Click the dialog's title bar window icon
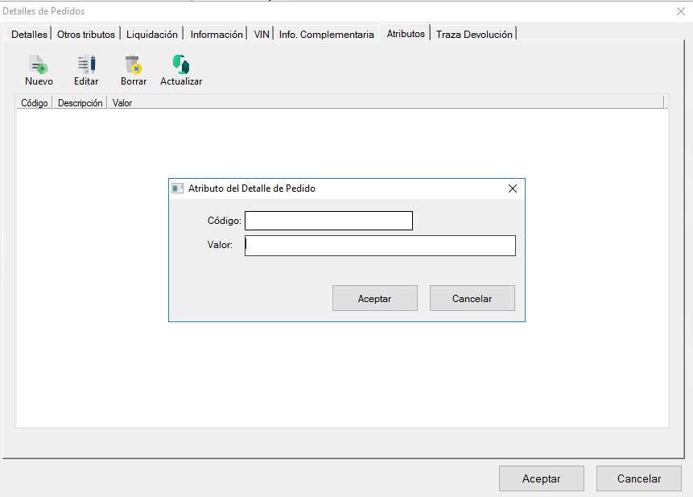 click(x=178, y=188)
